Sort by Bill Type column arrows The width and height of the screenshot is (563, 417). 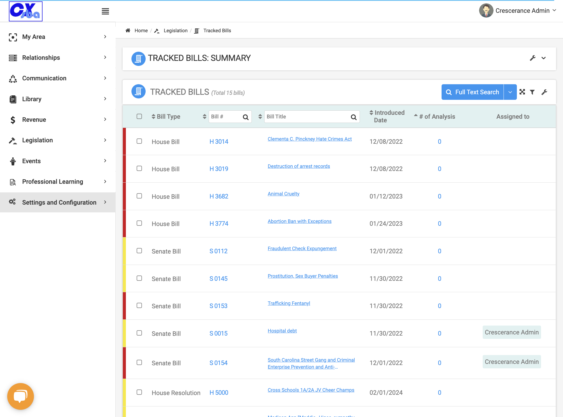(153, 116)
